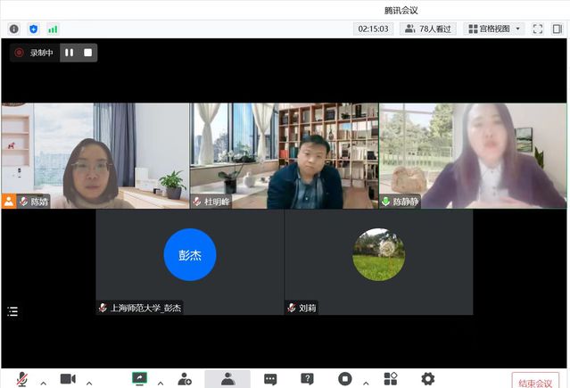Open the apps grid icon
Viewport: 570px width, 388px height.
click(390, 379)
